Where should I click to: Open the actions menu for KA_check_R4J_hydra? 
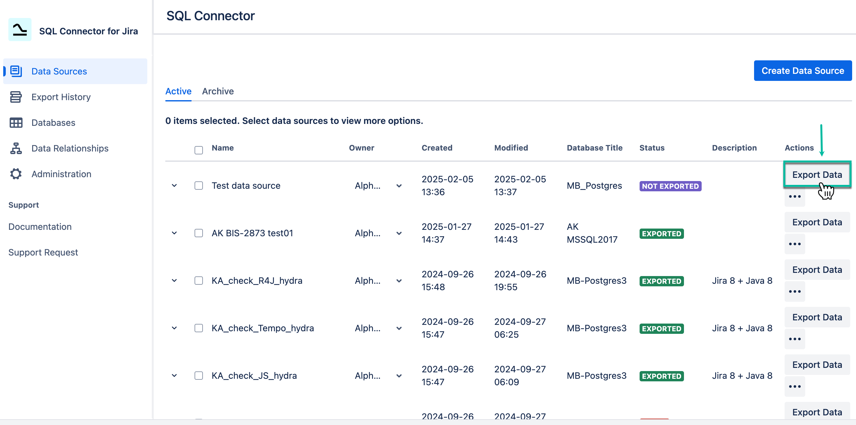point(795,291)
